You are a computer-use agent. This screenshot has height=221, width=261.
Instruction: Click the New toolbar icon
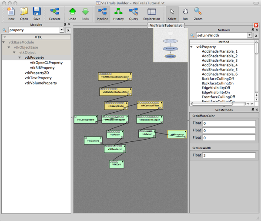point(11,12)
